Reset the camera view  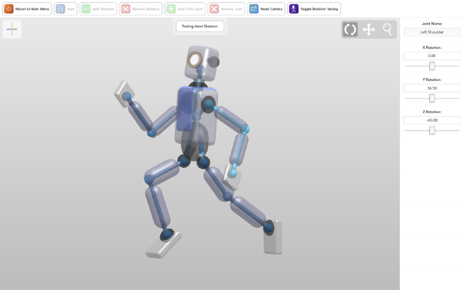coord(266,9)
